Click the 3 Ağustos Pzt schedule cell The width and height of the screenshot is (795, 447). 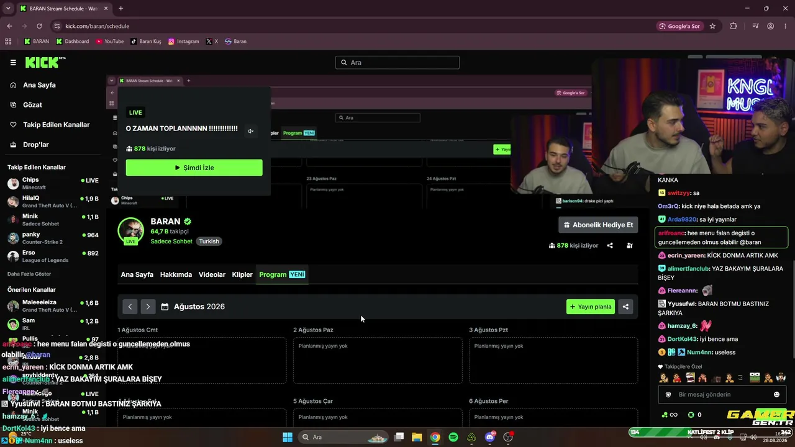pos(553,360)
